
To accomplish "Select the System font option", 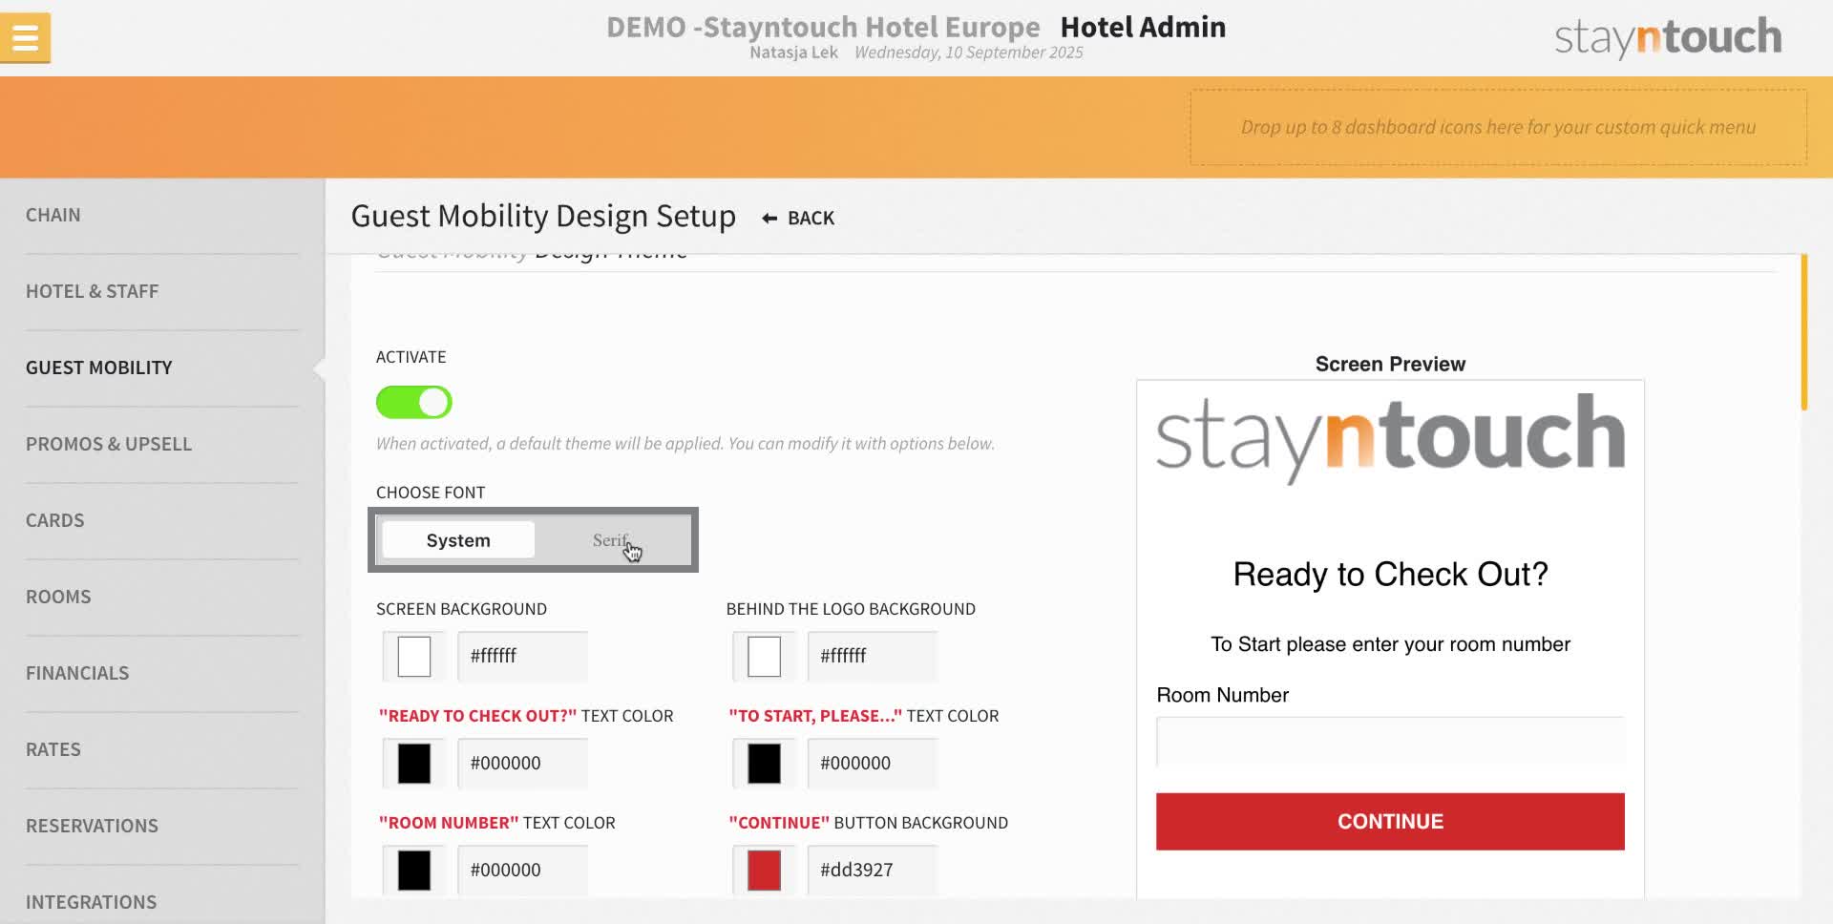I will 458,540.
